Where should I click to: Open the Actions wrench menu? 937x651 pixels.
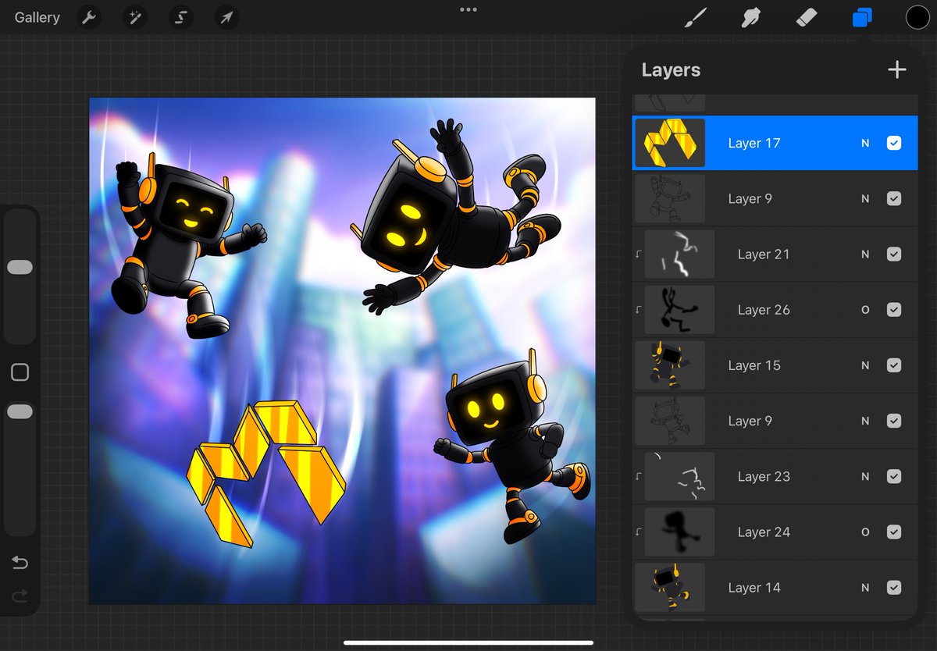89,17
